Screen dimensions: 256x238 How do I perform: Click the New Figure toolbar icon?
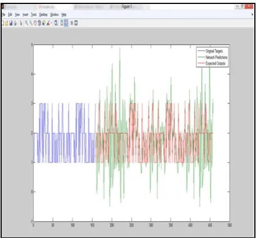[3, 23]
